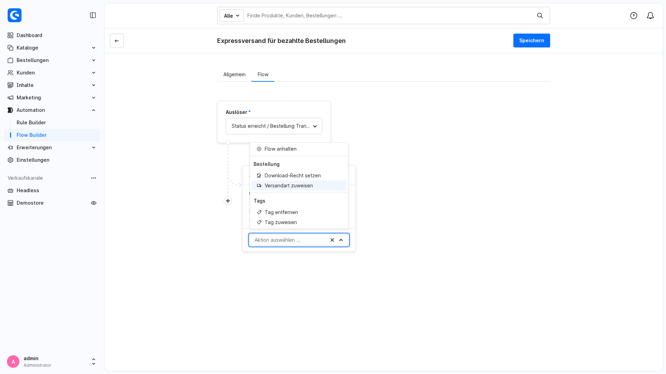This screenshot has height=374, width=666.
Task: Switch to the Allgemein tab
Action: click(x=234, y=74)
